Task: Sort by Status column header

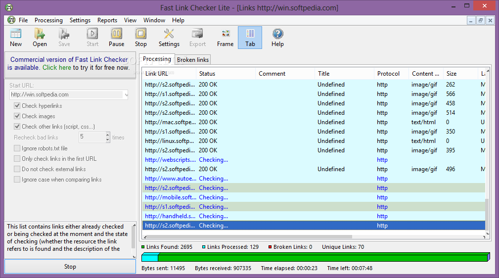Action: pyautogui.click(x=226, y=74)
